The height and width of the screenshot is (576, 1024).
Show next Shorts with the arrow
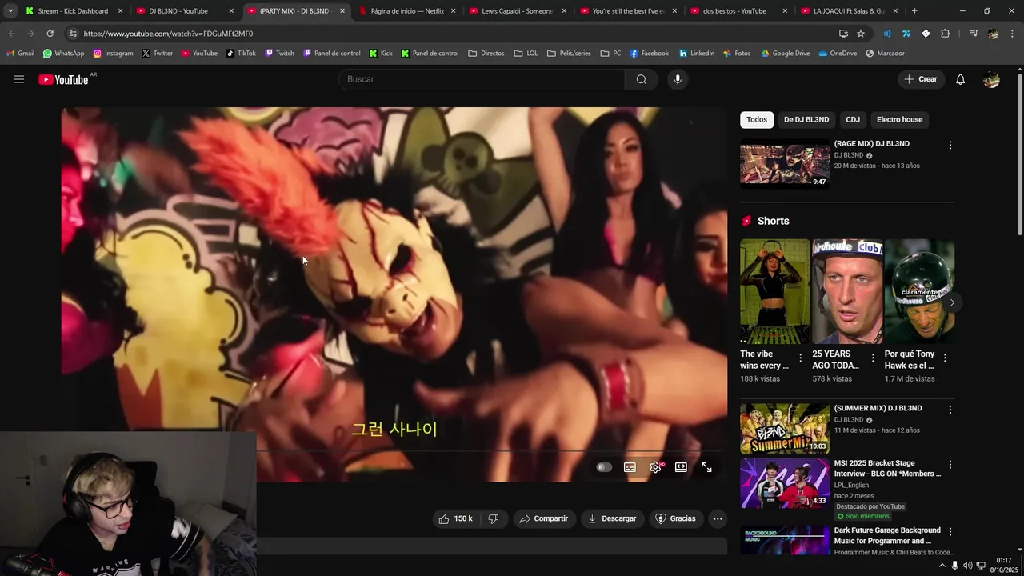[x=952, y=302]
